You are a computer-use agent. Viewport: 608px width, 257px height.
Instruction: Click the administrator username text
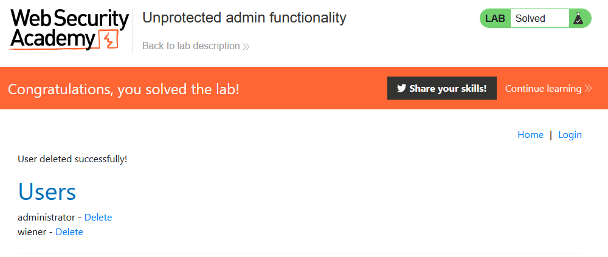pyautogui.click(x=46, y=218)
